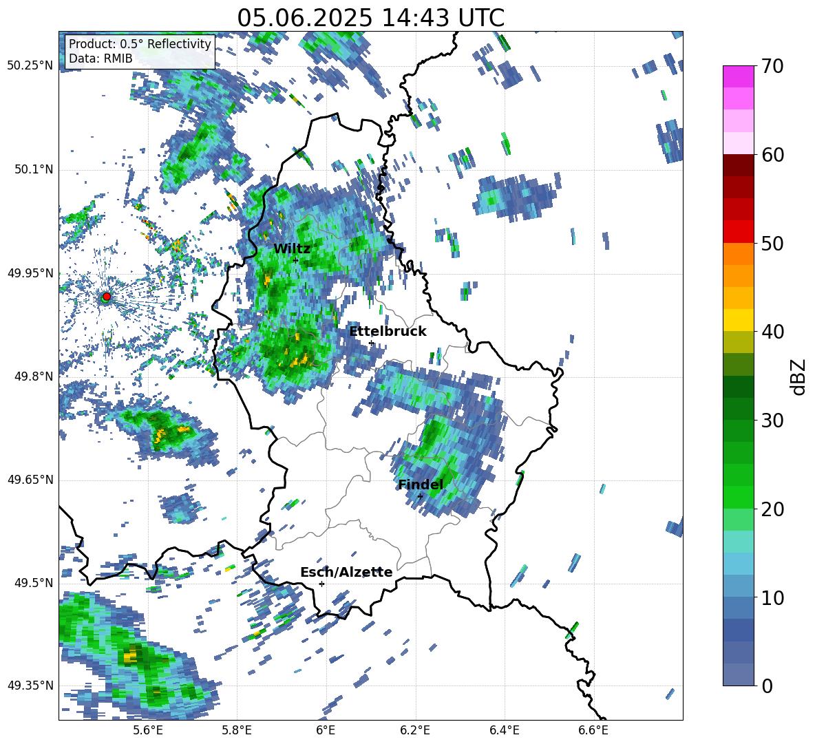Click the colorbar tick label 20
Screen dimensions: 815x744
tap(772, 509)
